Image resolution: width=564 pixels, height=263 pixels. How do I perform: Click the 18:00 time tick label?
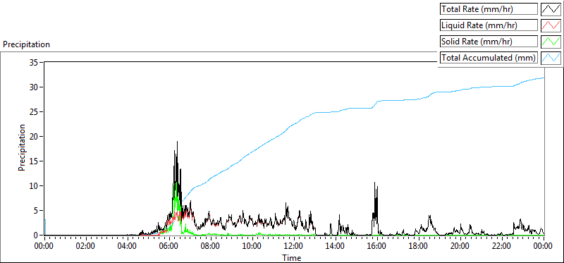coord(418,247)
